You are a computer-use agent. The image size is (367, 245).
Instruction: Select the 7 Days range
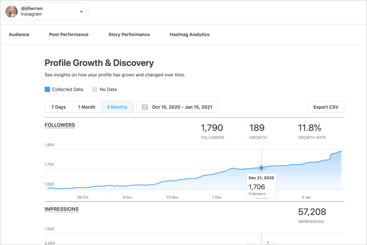pyautogui.click(x=58, y=107)
